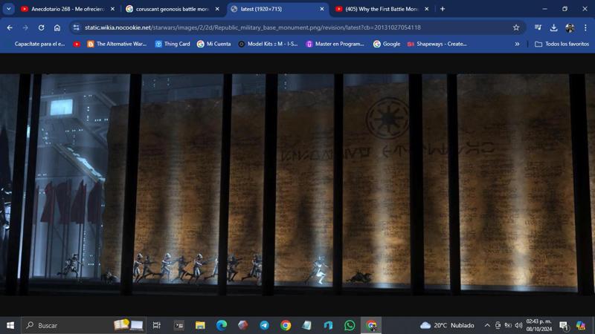
Task: Open the tab search dropdown arrow
Action: [9, 9]
